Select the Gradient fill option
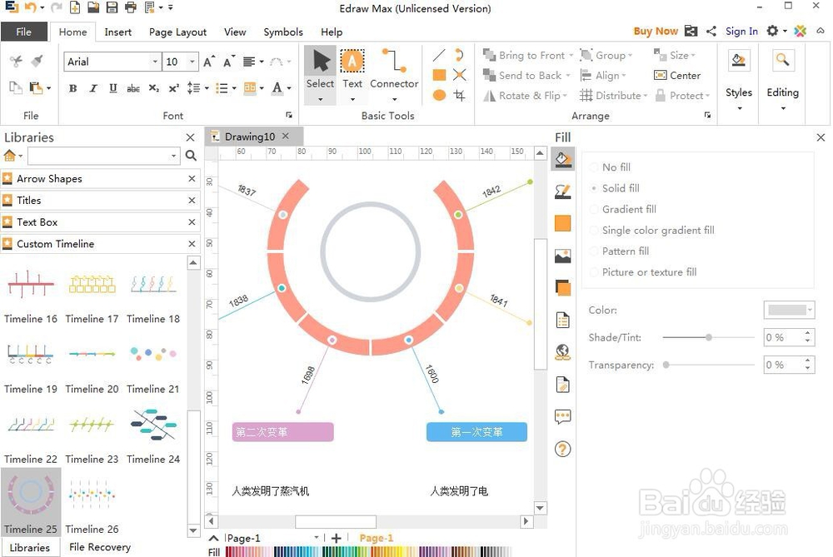 click(x=623, y=209)
